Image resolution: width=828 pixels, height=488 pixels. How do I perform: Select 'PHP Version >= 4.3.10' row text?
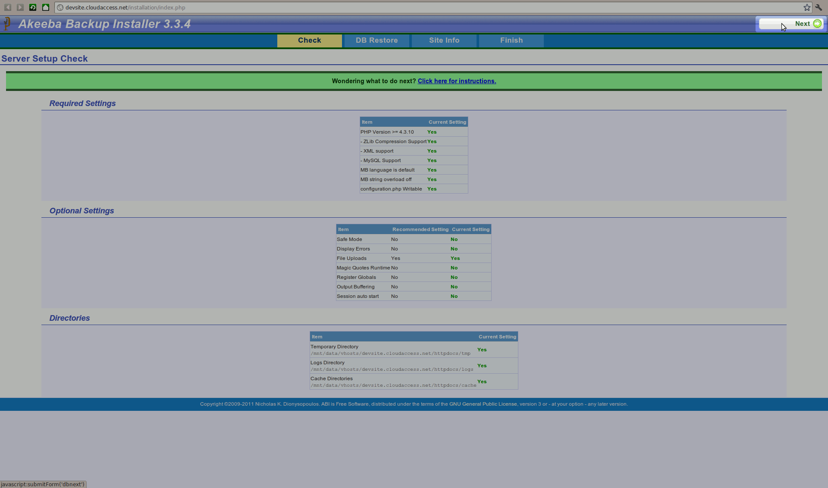pos(387,132)
